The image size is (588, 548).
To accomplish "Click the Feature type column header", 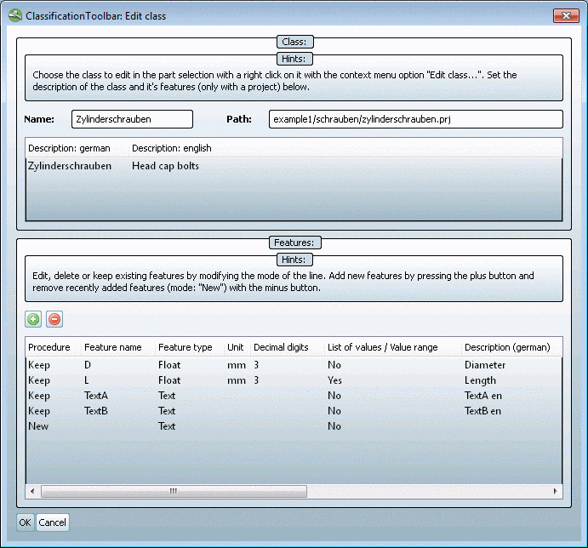I will (190, 347).
